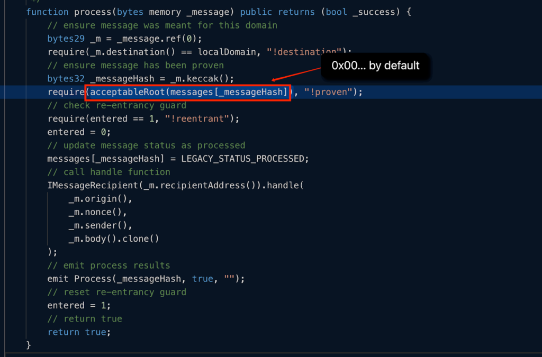Screen dimensions: 542x357
Task: Click the "0x00... by default" annotation callout
Action: point(375,66)
